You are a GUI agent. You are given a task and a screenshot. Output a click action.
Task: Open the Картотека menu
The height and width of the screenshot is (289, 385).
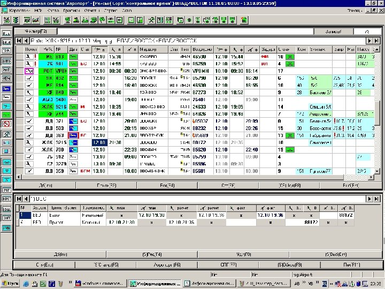[x=20, y=11]
